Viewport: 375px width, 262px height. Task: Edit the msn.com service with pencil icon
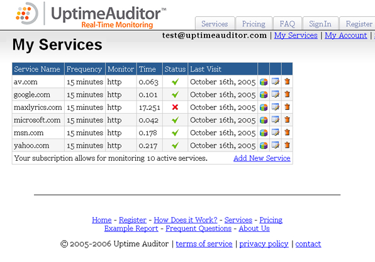tap(275, 133)
